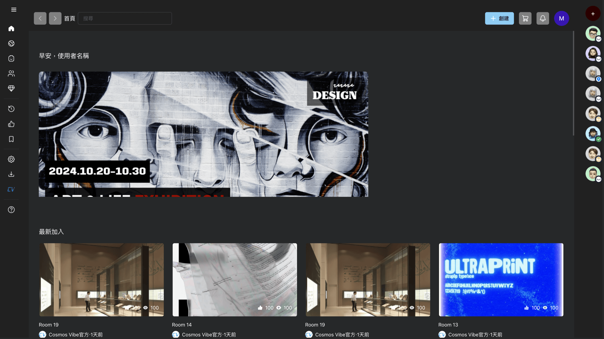Click the 搜尋 search input field
Screen dimensions: 604x339
[x=125, y=19]
